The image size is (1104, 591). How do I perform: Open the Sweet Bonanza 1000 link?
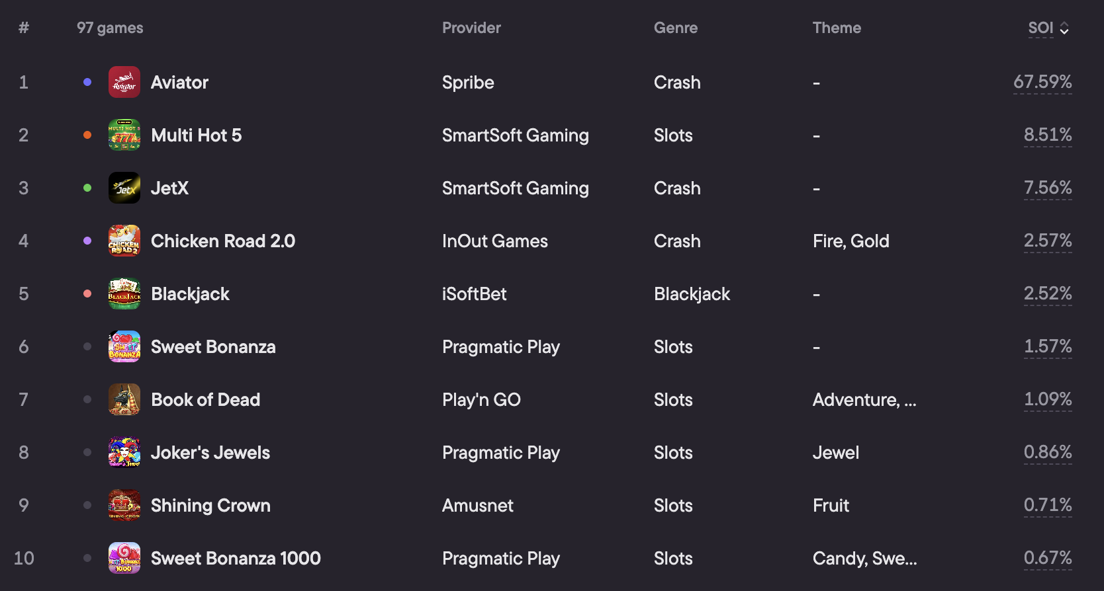(236, 559)
